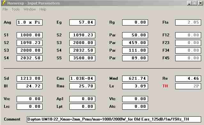
Task: Click the Fta field showing 2.05
Action: tap(188, 22)
